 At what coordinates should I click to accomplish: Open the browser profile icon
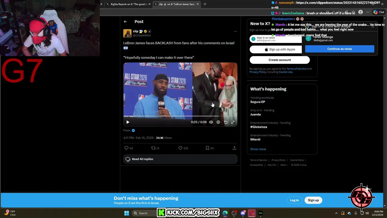tap(360, 12)
